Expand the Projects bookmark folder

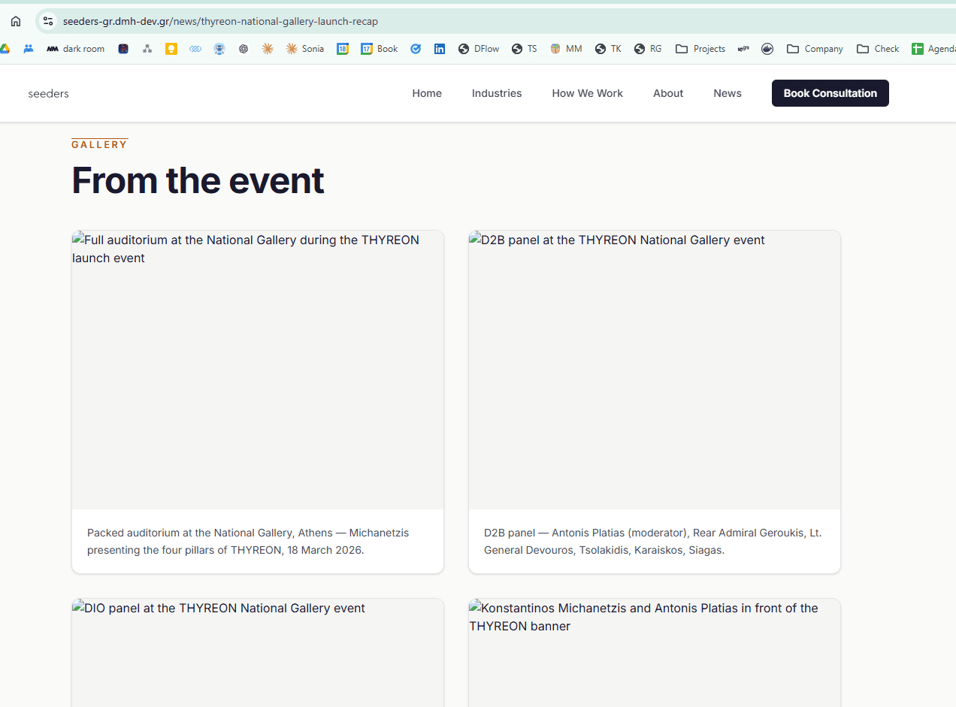pos(700,49)
